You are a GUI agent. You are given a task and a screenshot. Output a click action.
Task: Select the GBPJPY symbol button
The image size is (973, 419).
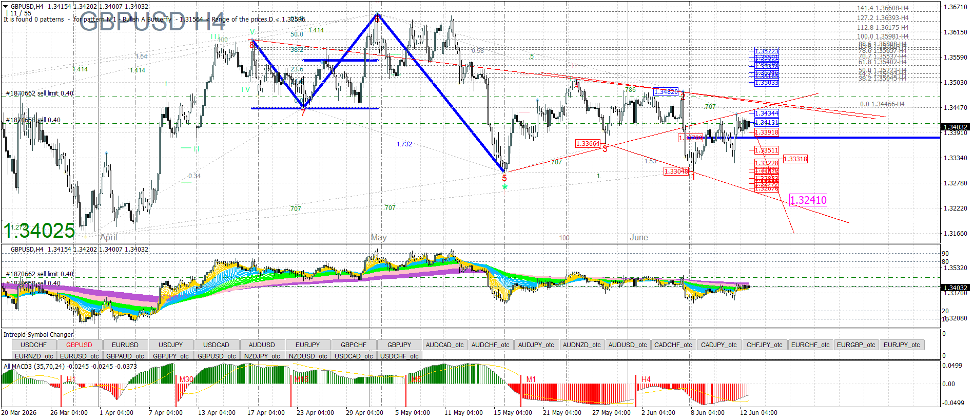(399, 345)
